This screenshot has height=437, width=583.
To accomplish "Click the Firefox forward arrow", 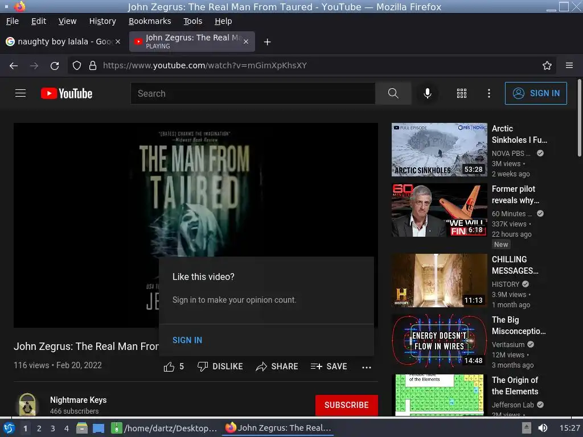I will tap(34, 66).
